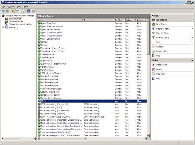
Task: Click the Export List toolbar icon
Action: pos(23,11)
